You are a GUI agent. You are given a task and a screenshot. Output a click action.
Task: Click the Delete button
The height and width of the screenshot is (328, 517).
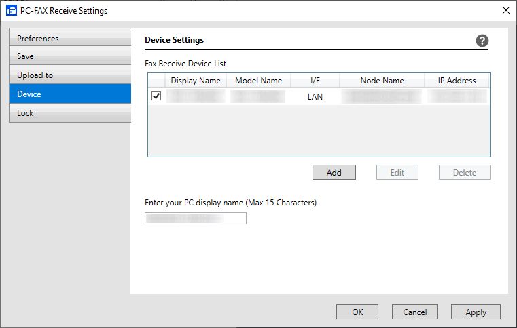(465, 172)
